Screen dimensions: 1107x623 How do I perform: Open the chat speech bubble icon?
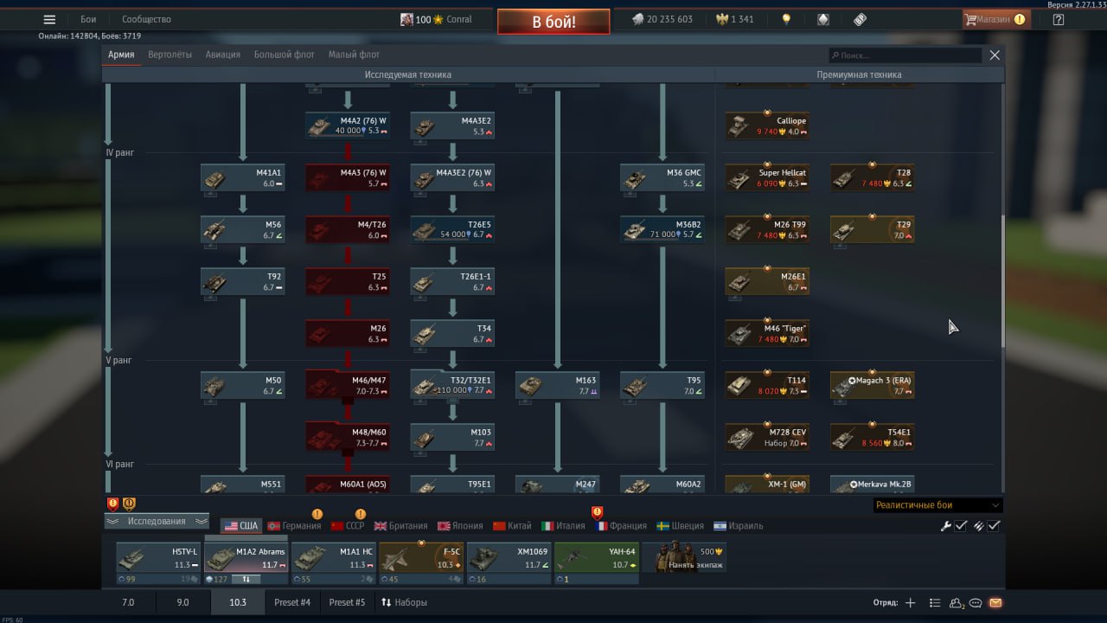tap(976, 603)
